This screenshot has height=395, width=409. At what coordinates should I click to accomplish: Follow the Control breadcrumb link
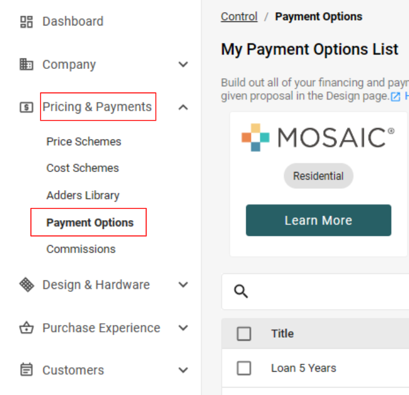point(239,17)
